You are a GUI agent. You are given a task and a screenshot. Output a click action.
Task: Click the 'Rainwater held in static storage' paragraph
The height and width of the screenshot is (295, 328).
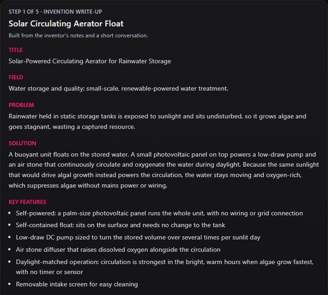point(157,122)
